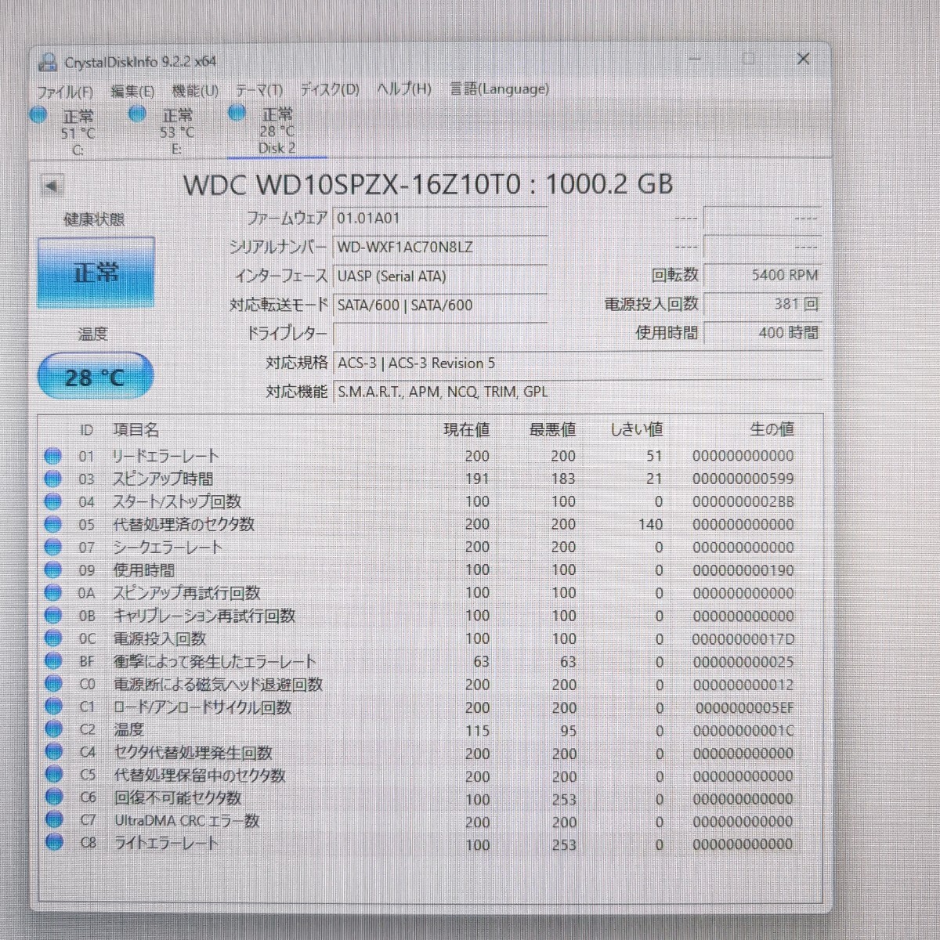Click raw value 00000000017D of 電源投入回数
The height and width of the screenshot is (940, 940).
pos(743,639)
